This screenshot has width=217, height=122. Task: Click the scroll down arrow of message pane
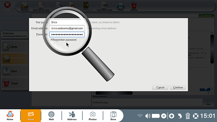click(x=212, y=89)
